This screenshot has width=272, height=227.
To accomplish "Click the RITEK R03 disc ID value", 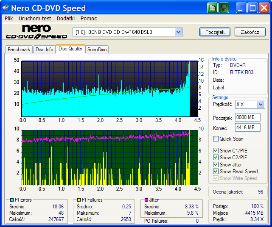I will coord(241,72).
